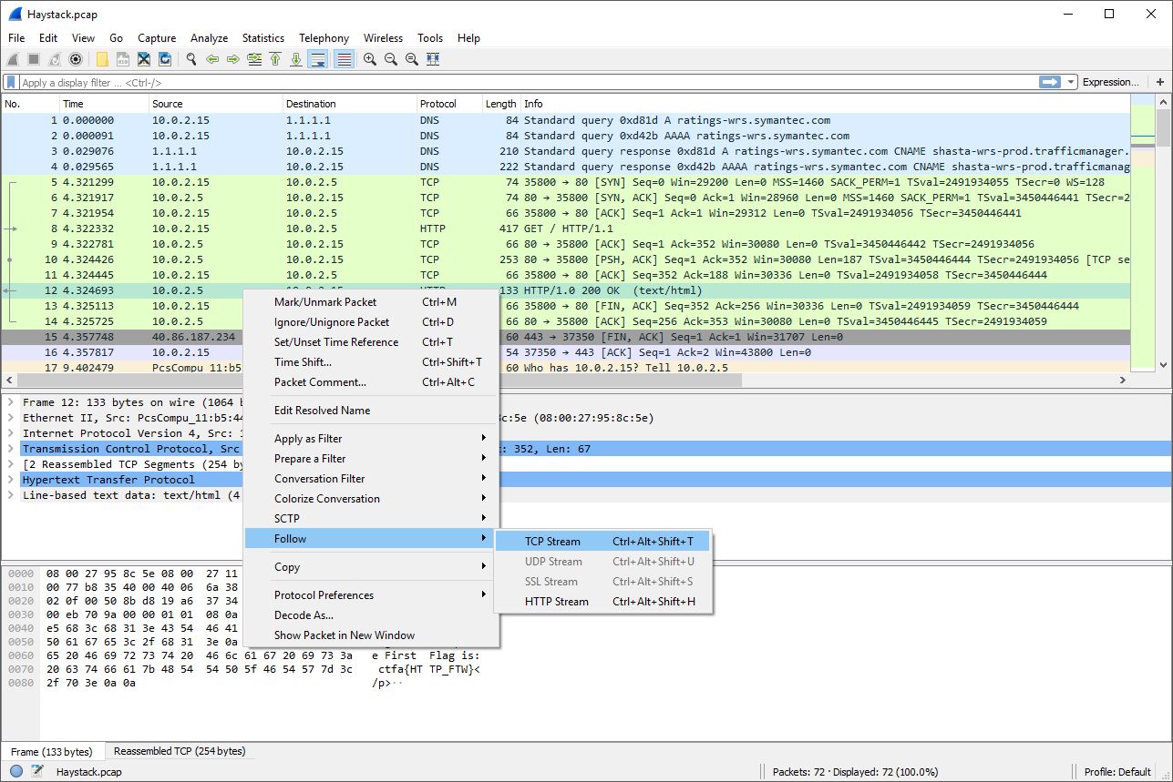Expand Hypertext Transfer Protocol node
The width and height of the screenshot is (1173, 782).
tap(10, 480)
